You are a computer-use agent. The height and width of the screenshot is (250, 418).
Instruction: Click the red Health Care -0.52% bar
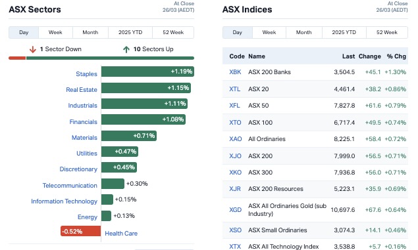click(80, 231)
